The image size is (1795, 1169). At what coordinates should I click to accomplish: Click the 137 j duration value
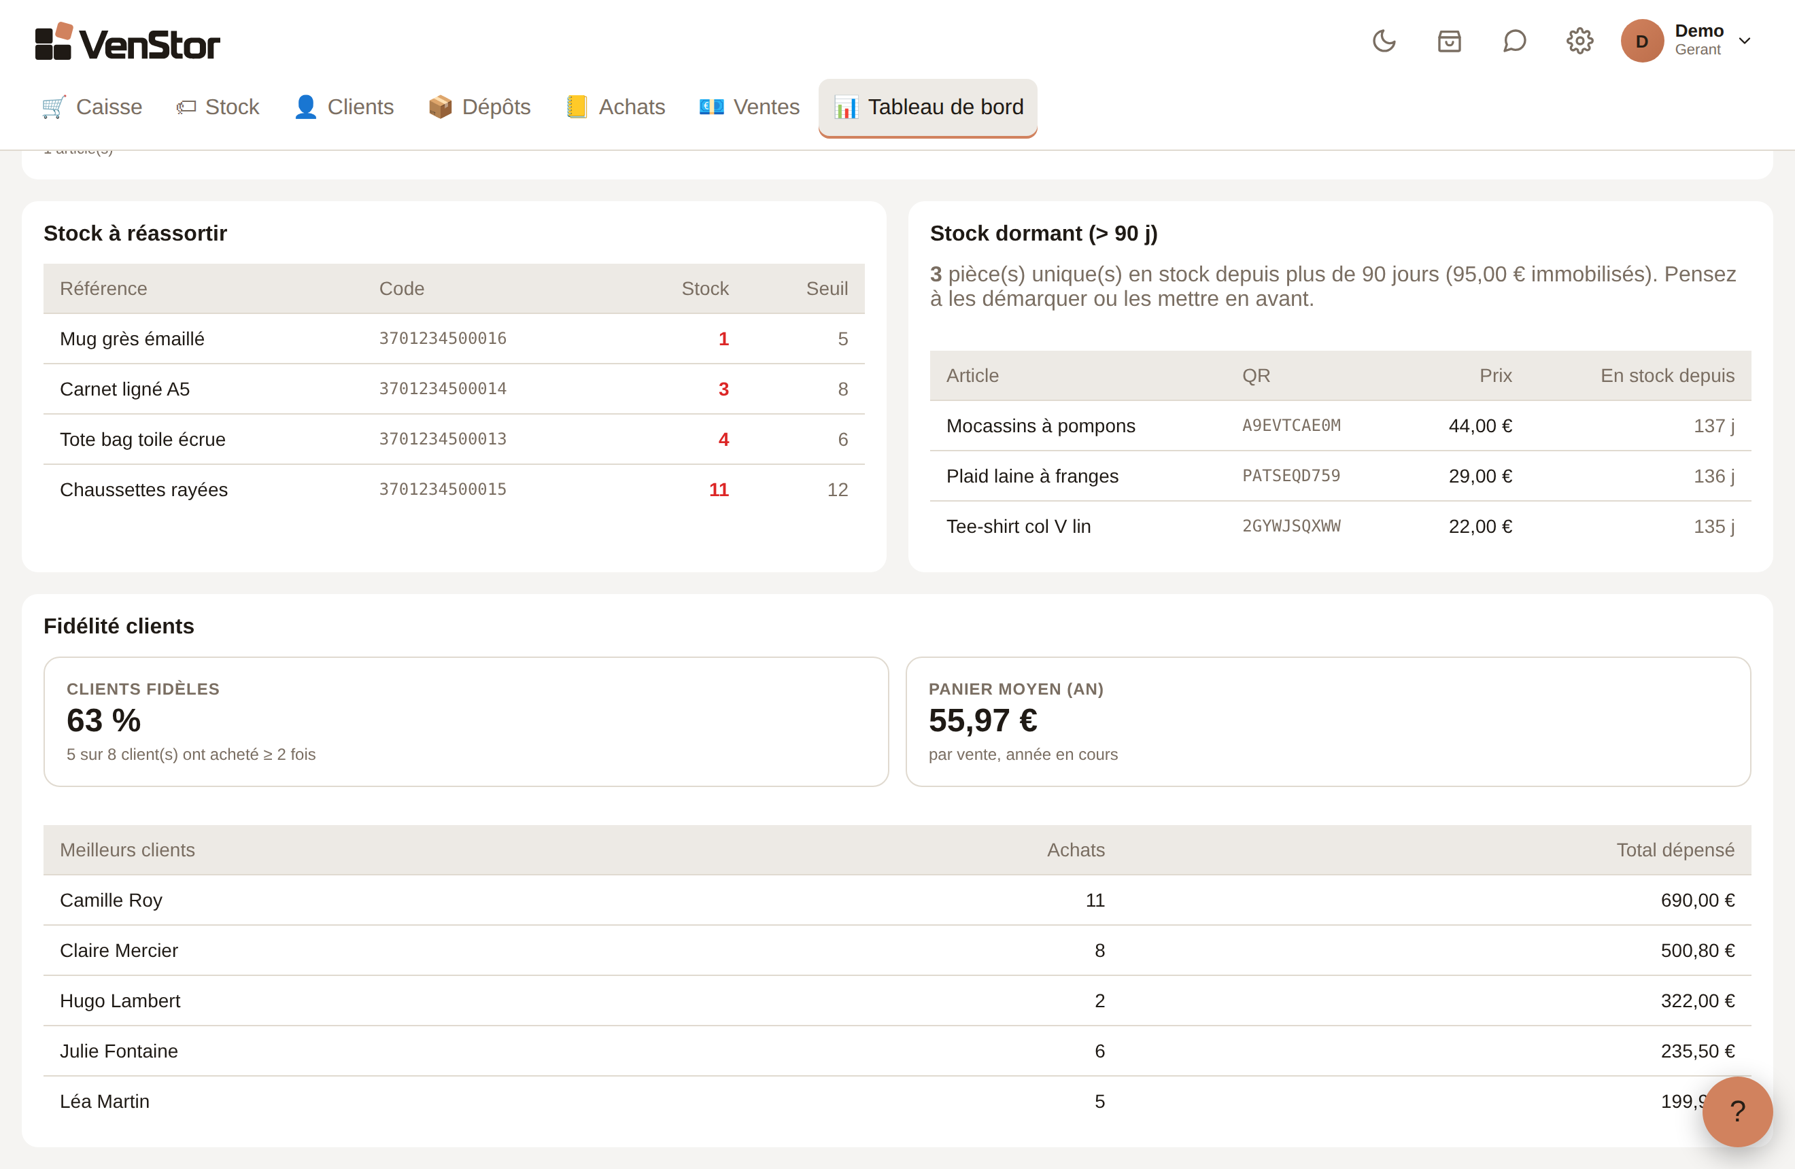click(1713, 426)
